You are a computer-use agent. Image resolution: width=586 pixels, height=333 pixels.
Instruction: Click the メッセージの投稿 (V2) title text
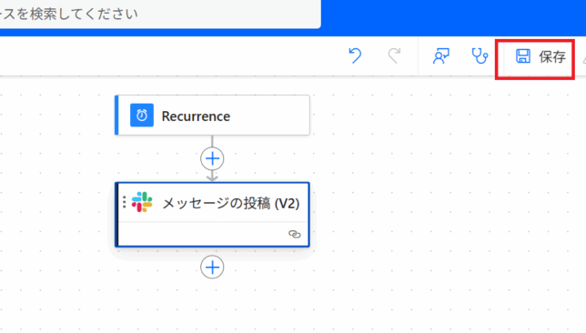(231, 203)
